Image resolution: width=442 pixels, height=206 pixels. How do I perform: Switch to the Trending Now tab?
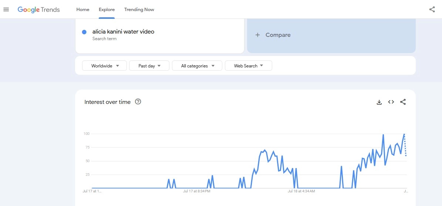pyautogui.click(x=139, y=10)
